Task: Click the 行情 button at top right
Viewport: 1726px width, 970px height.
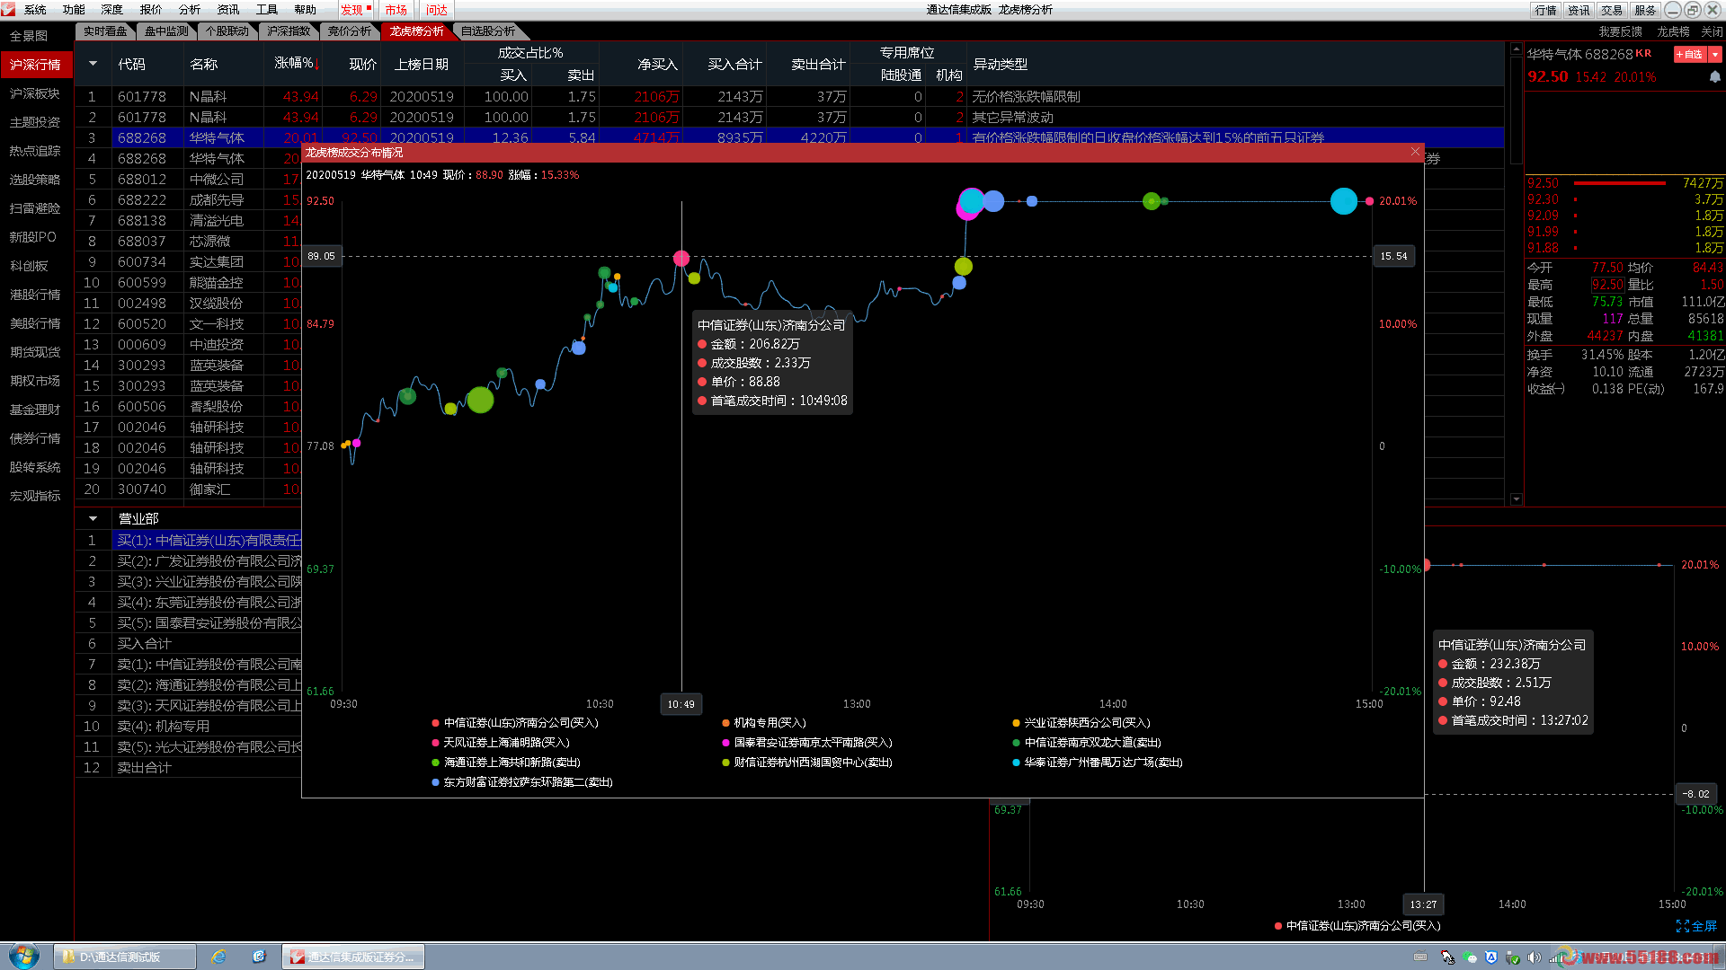Action: (x=1546, y=10)
